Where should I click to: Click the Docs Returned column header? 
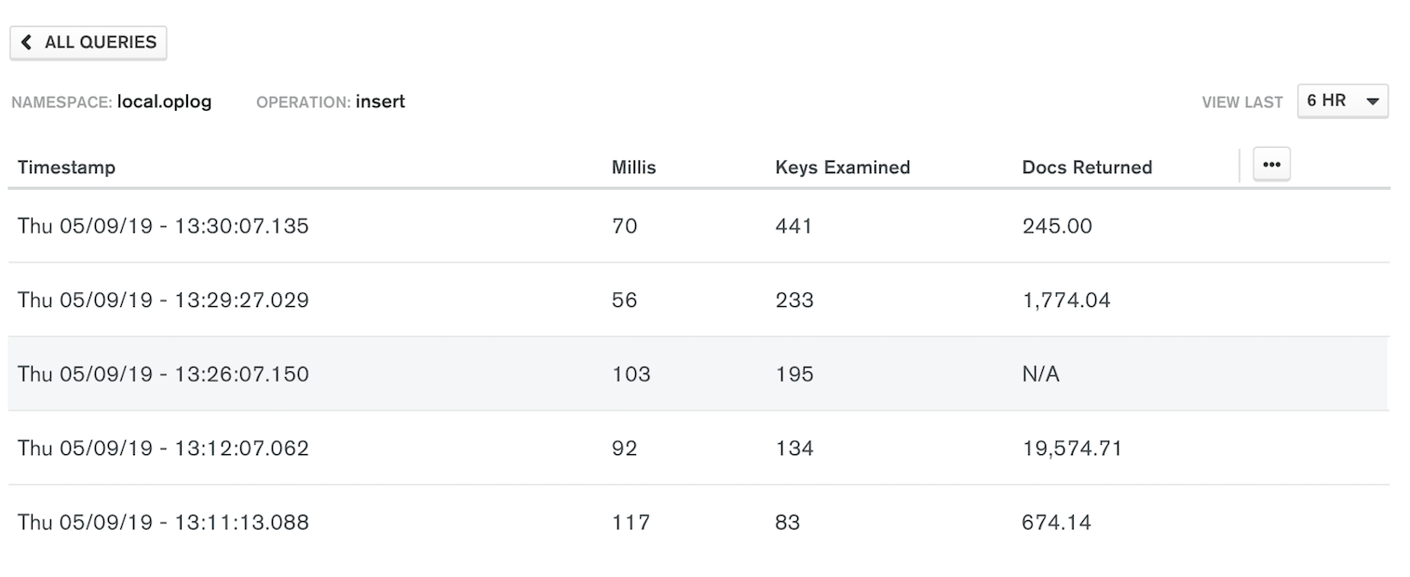pyautogui.click(x=1087, y=168)
